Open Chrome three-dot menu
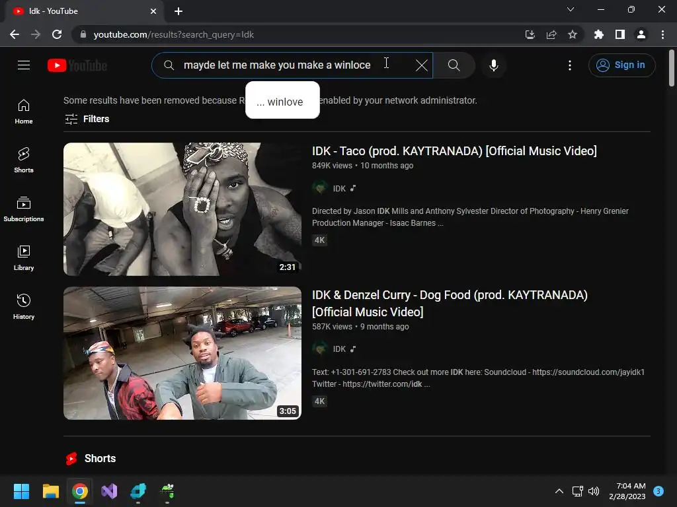This screenshot has height=507, width=677. pyautogui.click(x=662, y=34)
